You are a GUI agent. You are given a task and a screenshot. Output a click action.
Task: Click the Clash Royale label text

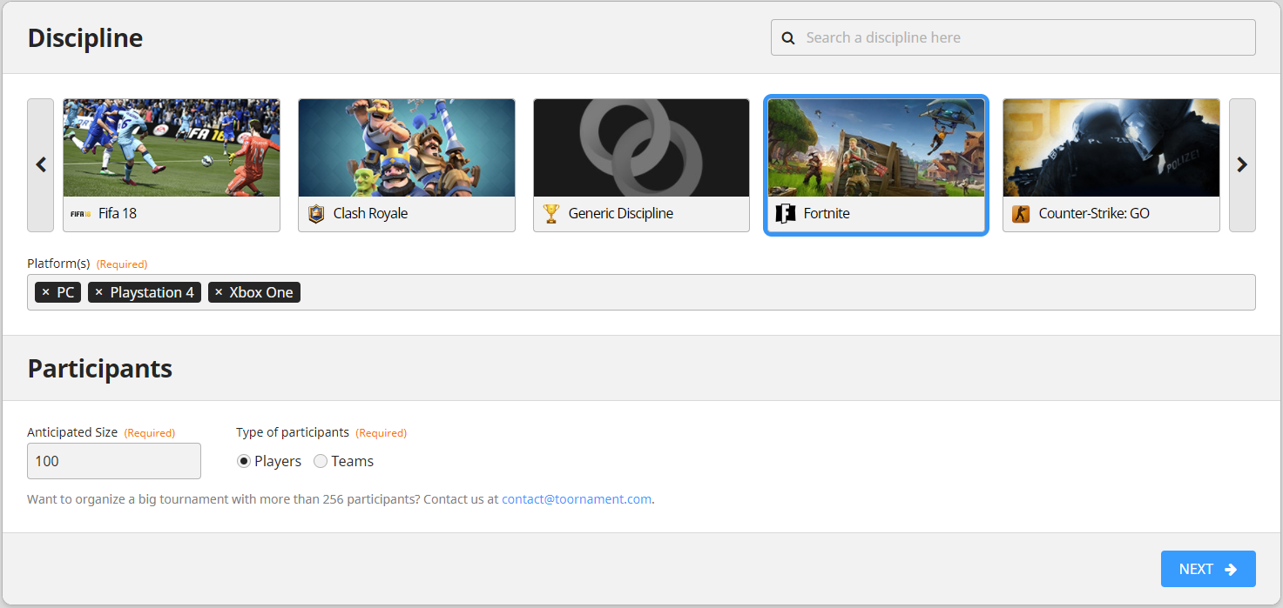click(370, 213)
